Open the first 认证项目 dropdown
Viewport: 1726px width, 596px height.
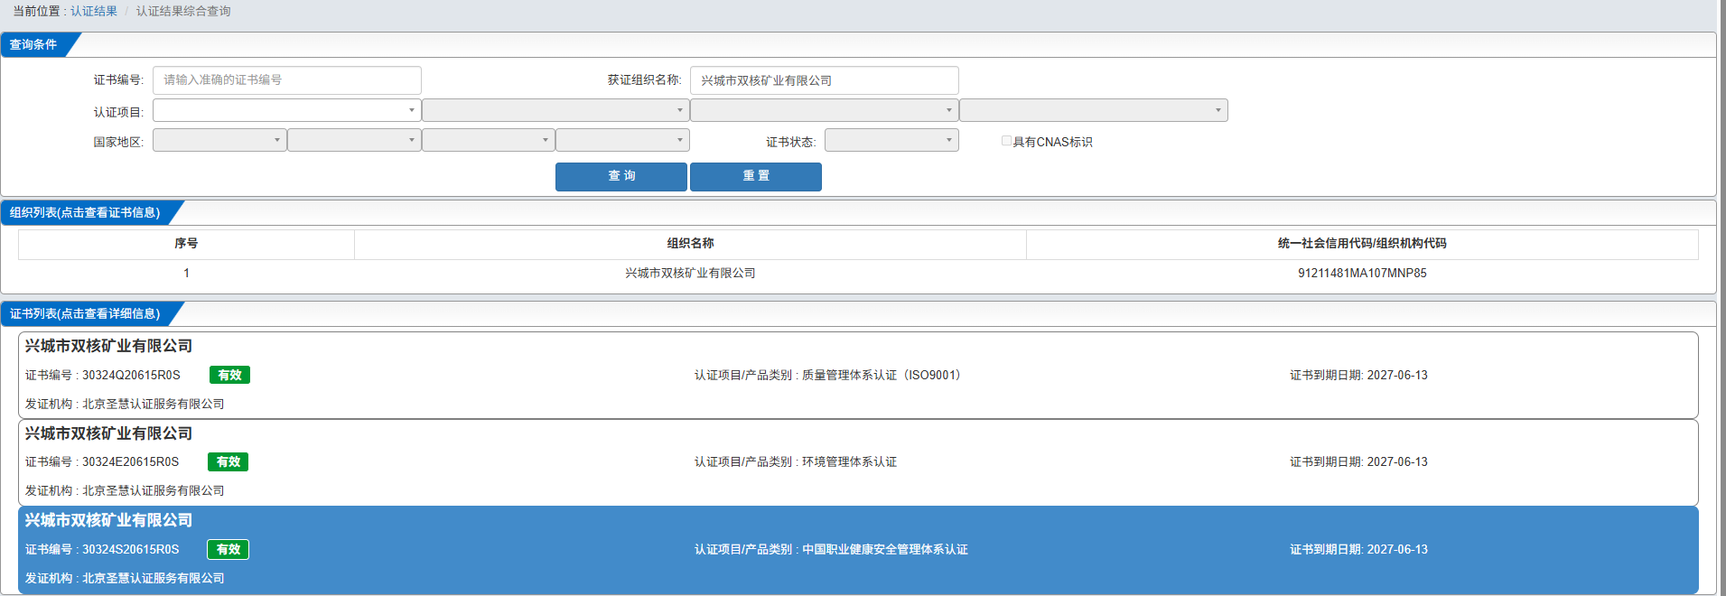click(x=286, y=110)
